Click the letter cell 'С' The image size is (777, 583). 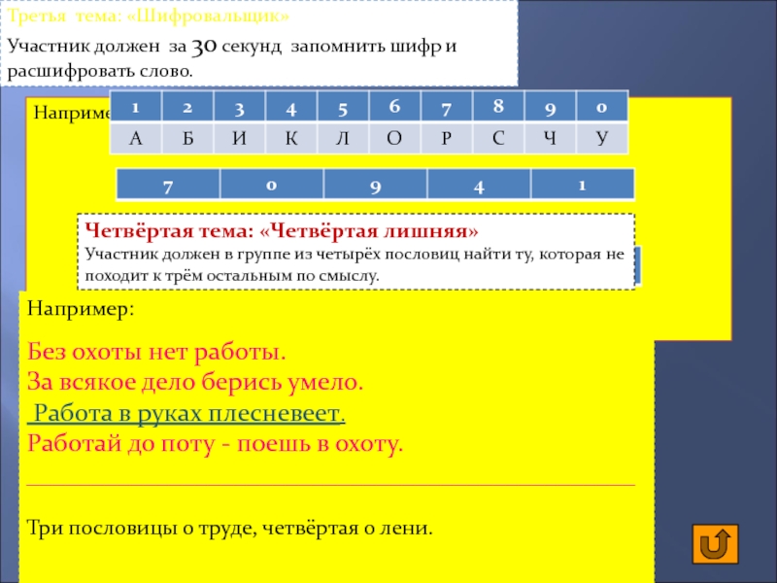(498, 138)
